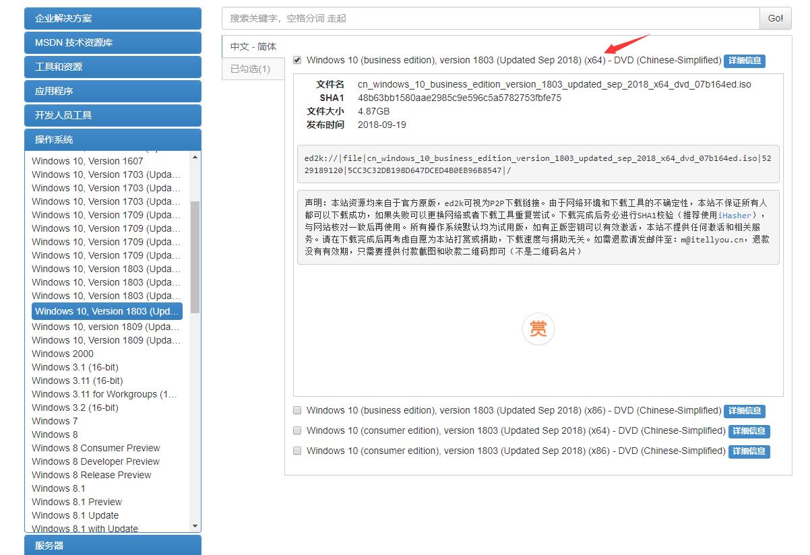This screenshot has height=555, width=810.
Task: Check Windows 10 business edition x86 checkbox
Action: point(297,411)
